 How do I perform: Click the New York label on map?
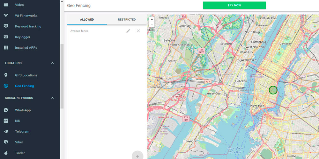click(x=257, y=106)
